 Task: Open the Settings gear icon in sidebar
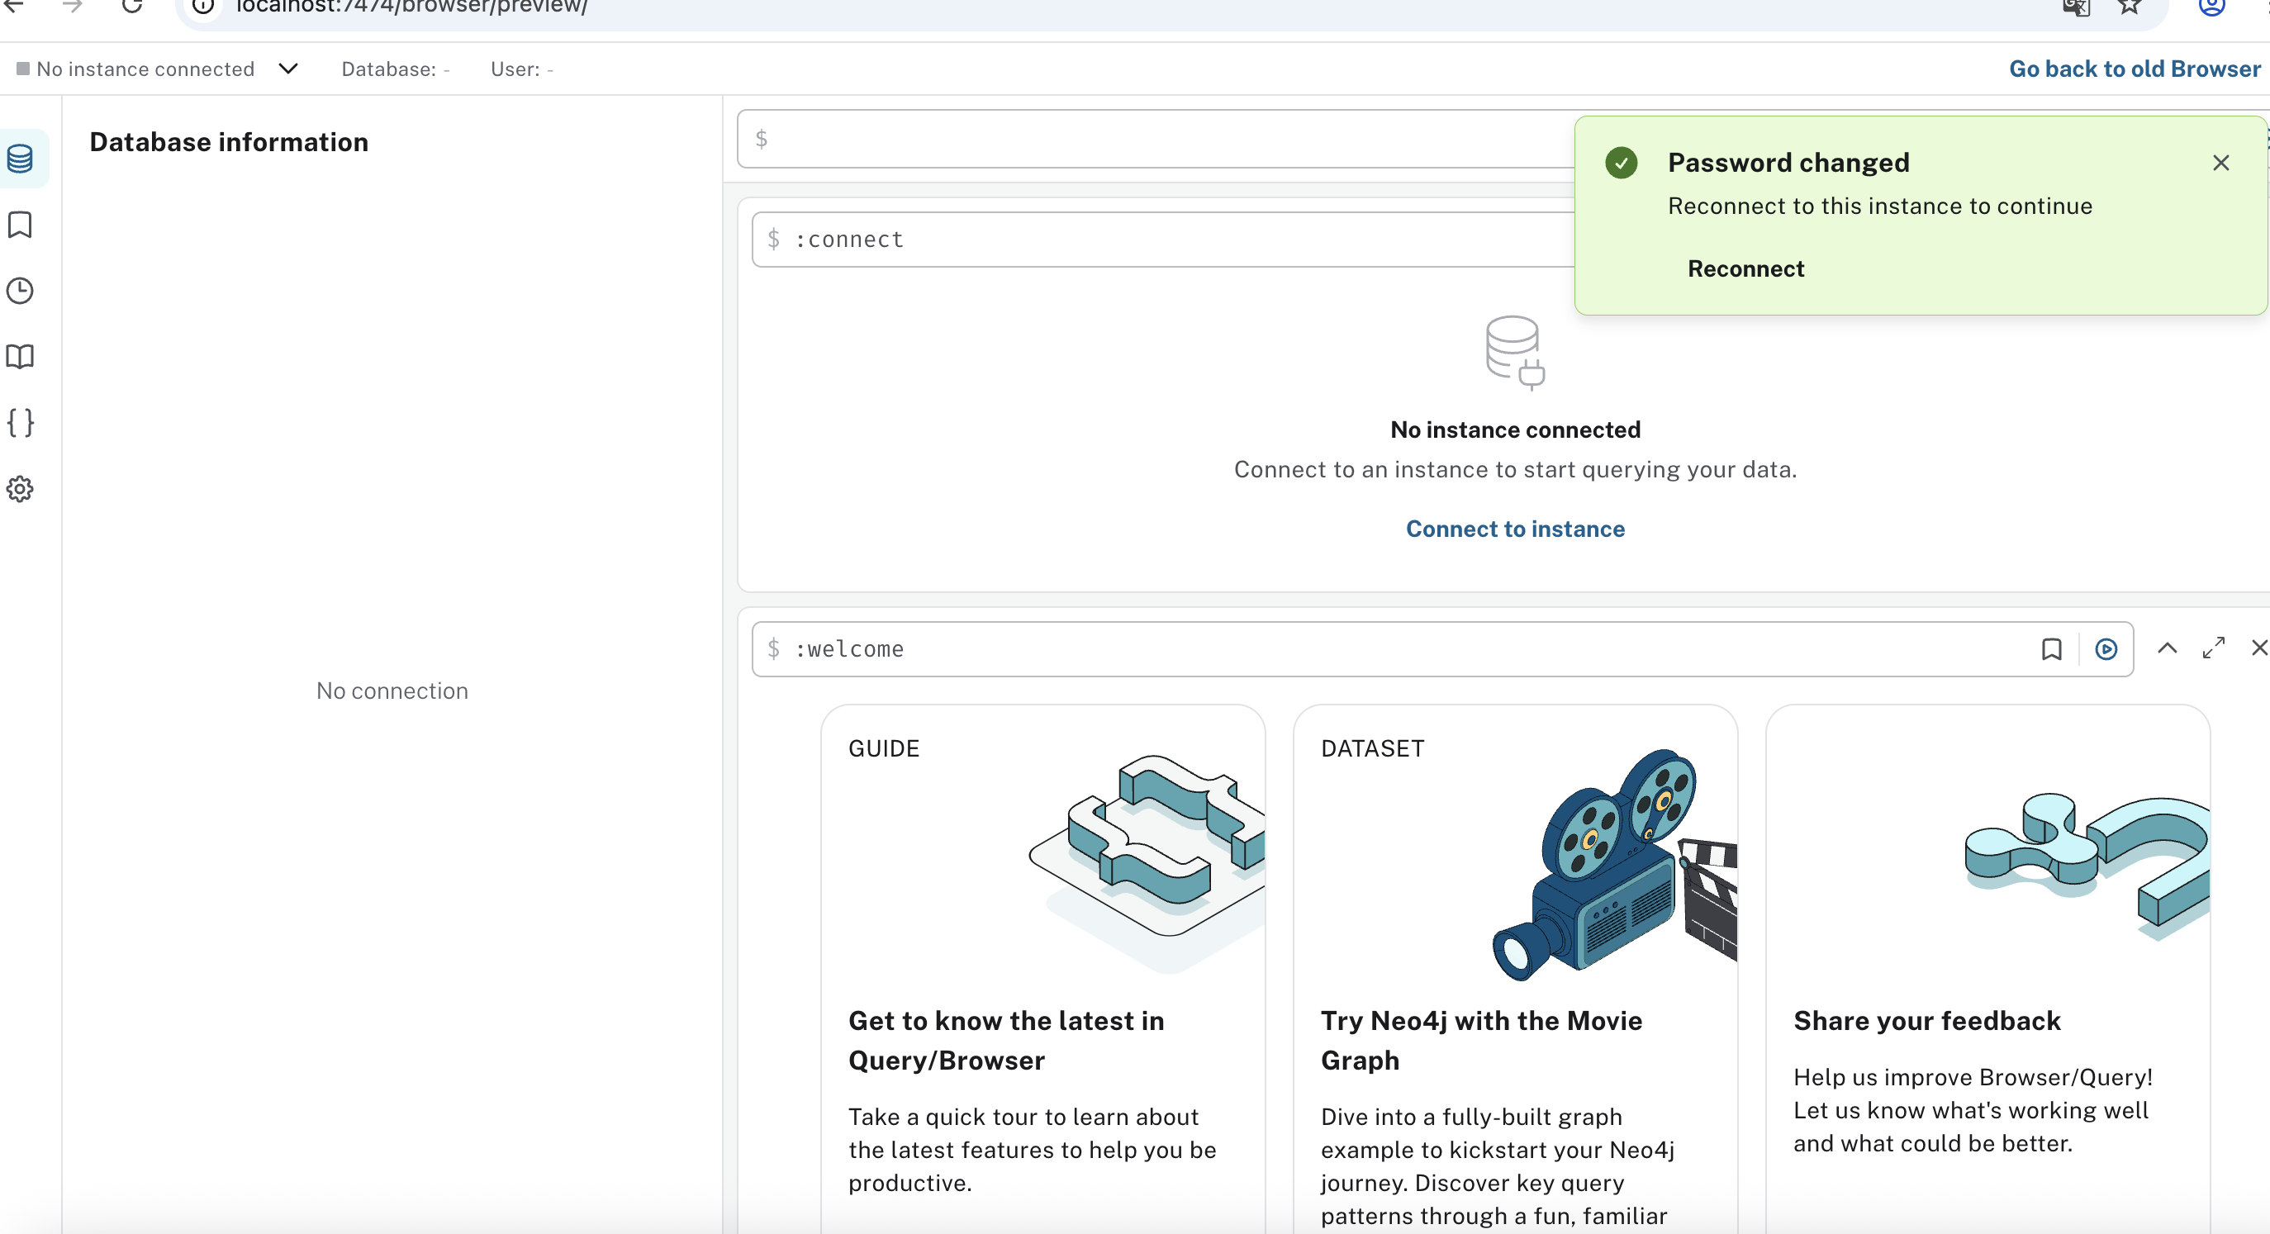[x=21, y=489]
